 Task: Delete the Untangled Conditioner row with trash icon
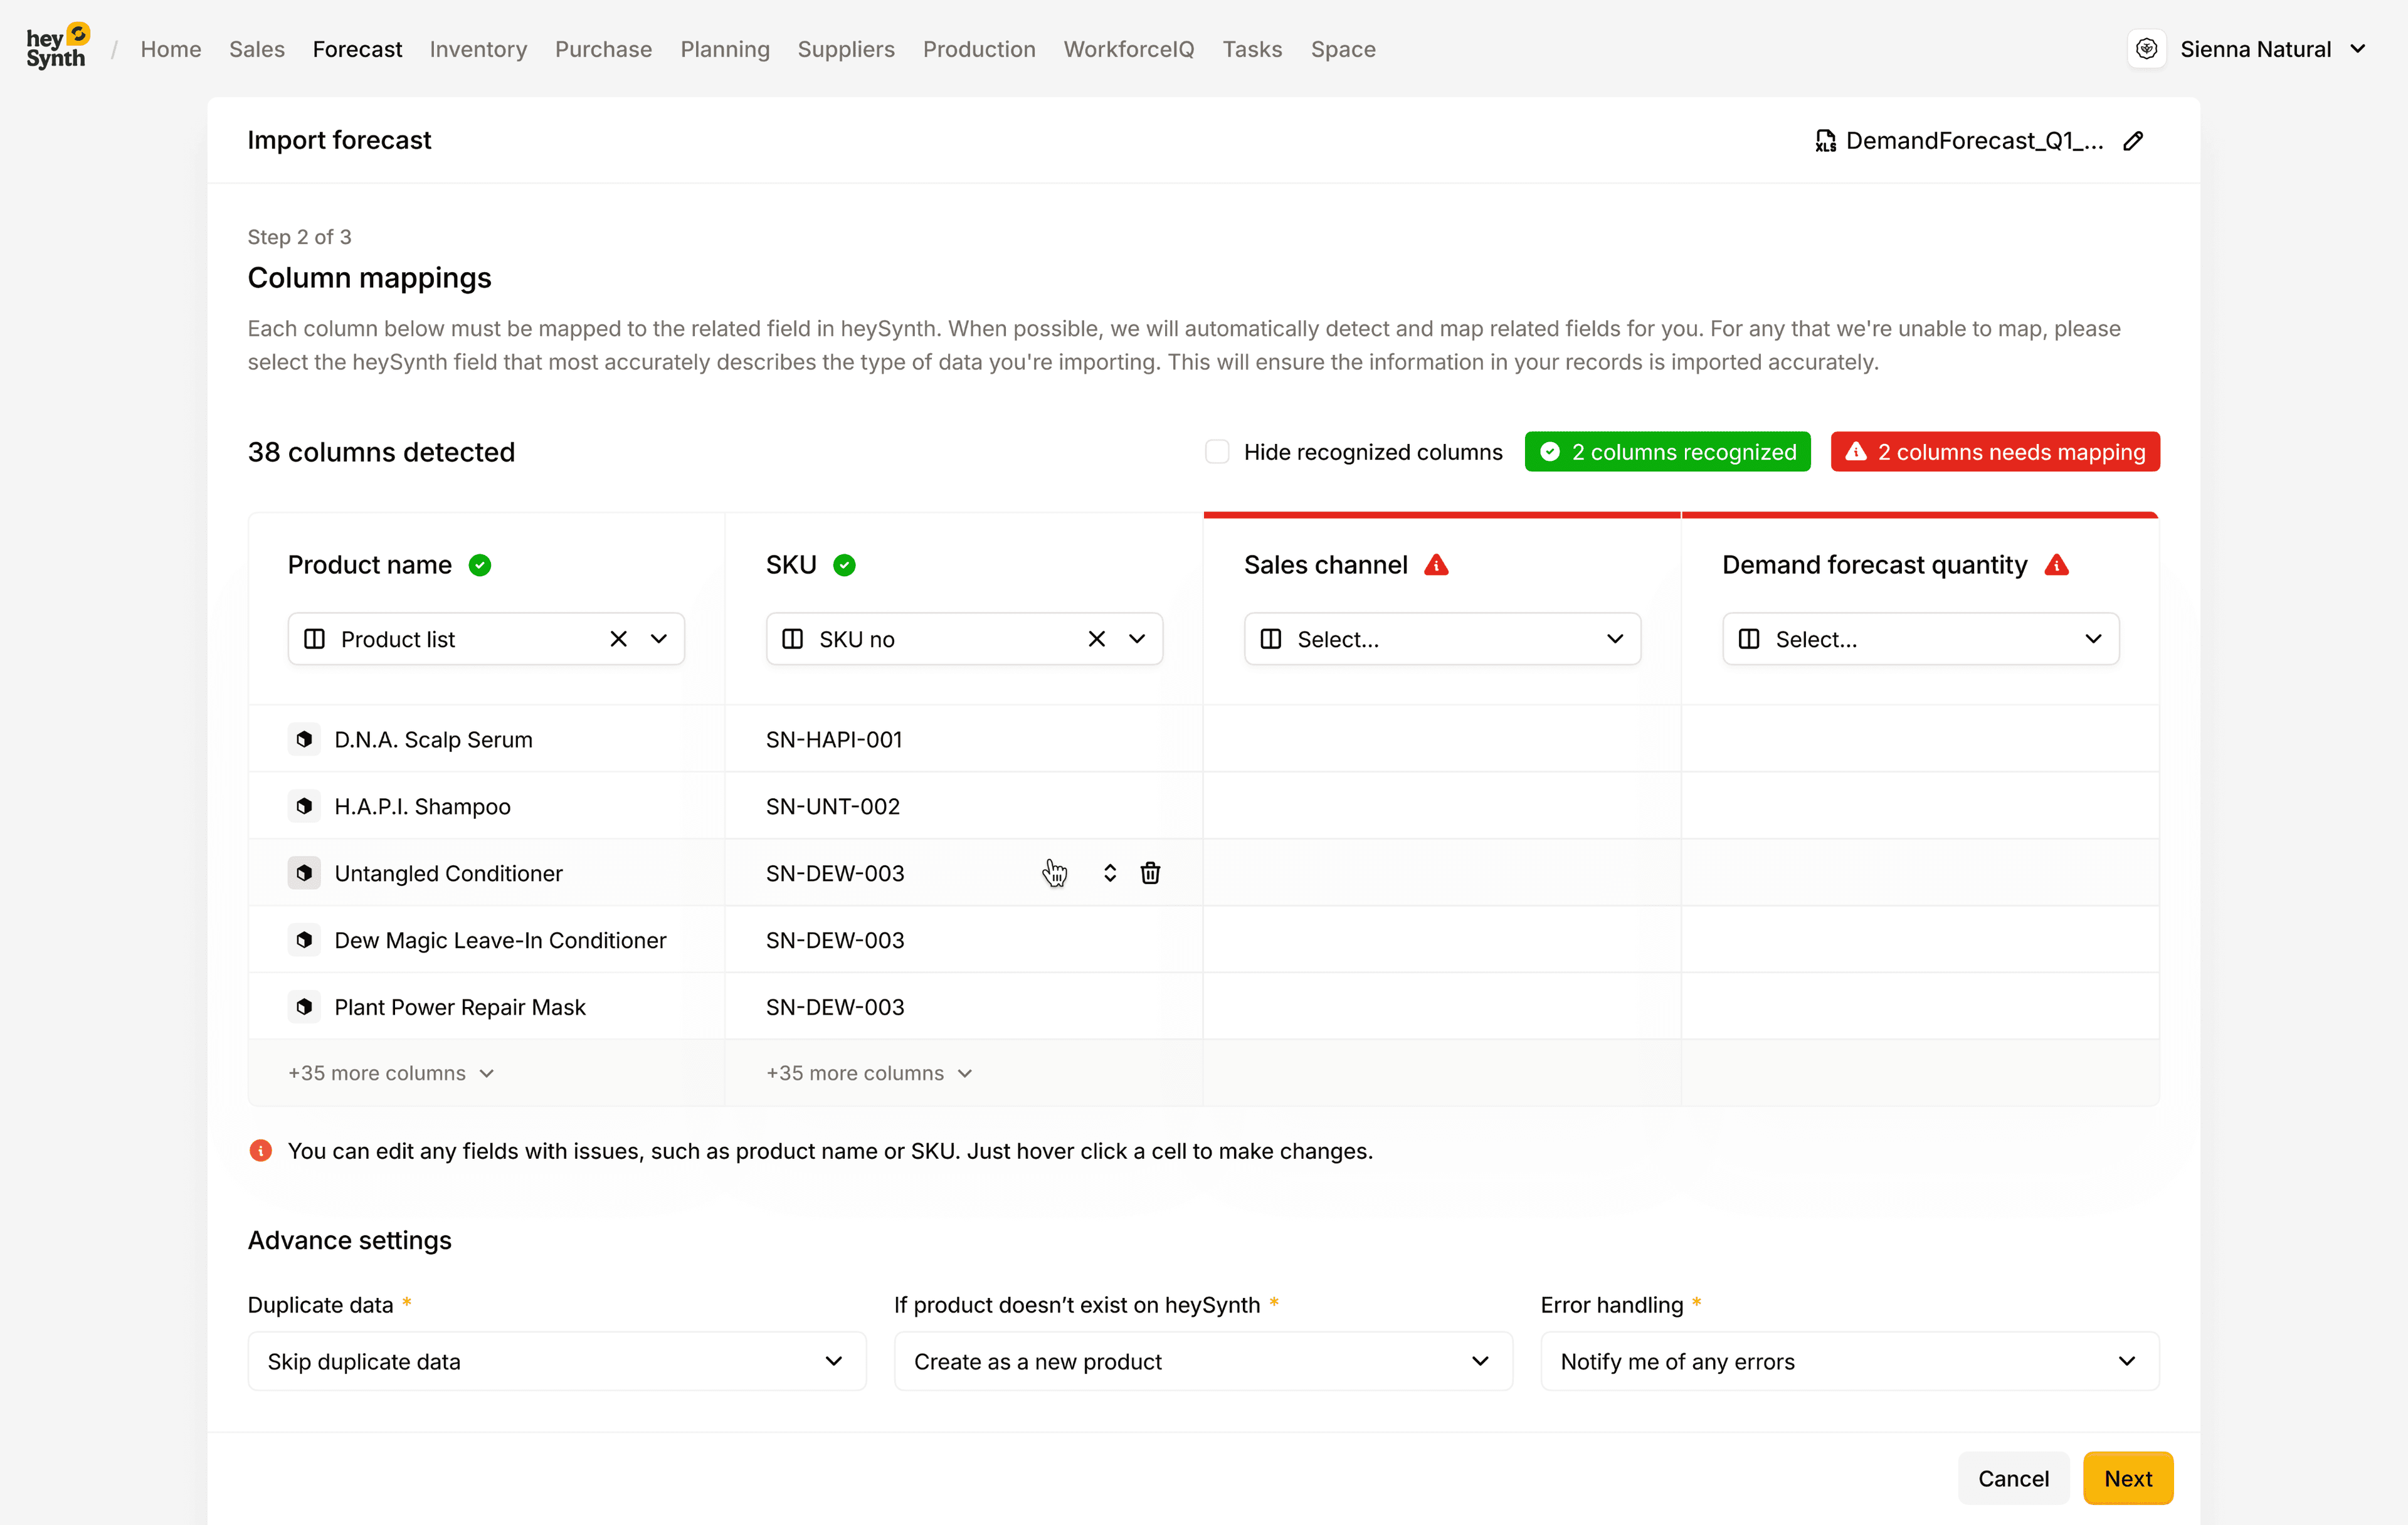(1150, 873)
